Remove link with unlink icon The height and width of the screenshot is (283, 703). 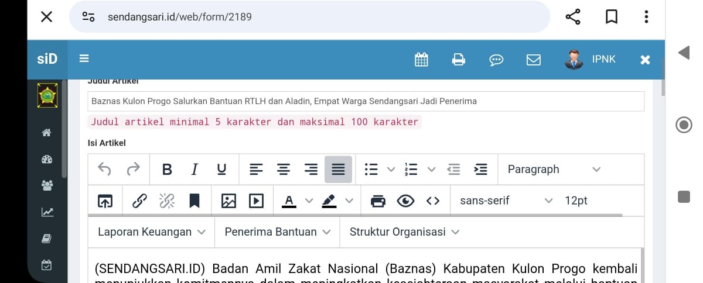click(x=167, y=201)
